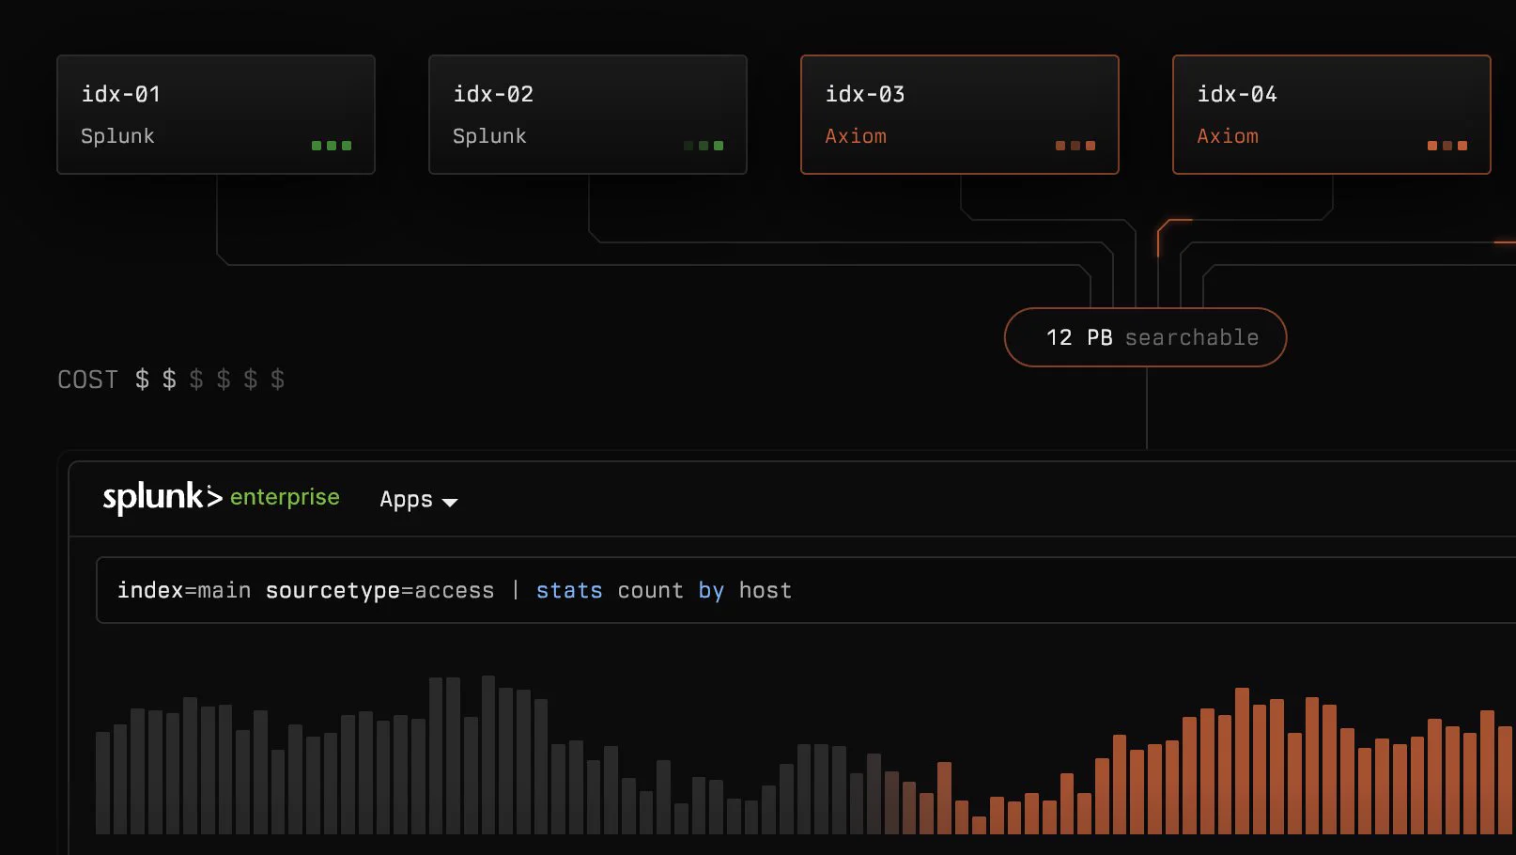Select the idx-03 Axiom indexer card
The height and width of the screenshot is (855, 1516).
click(960, 115)
